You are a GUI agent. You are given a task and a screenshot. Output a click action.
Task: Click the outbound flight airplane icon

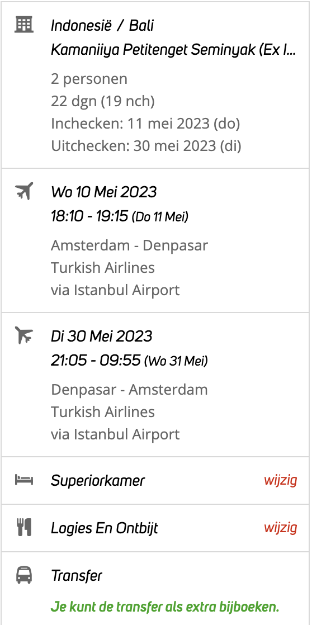24,191
